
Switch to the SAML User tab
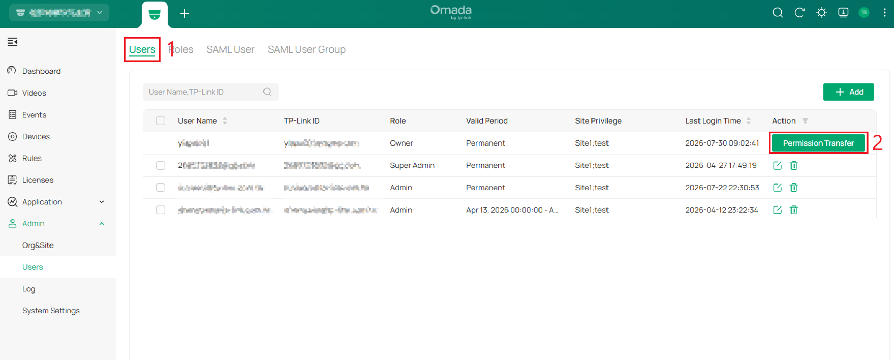tap(230, 49)
